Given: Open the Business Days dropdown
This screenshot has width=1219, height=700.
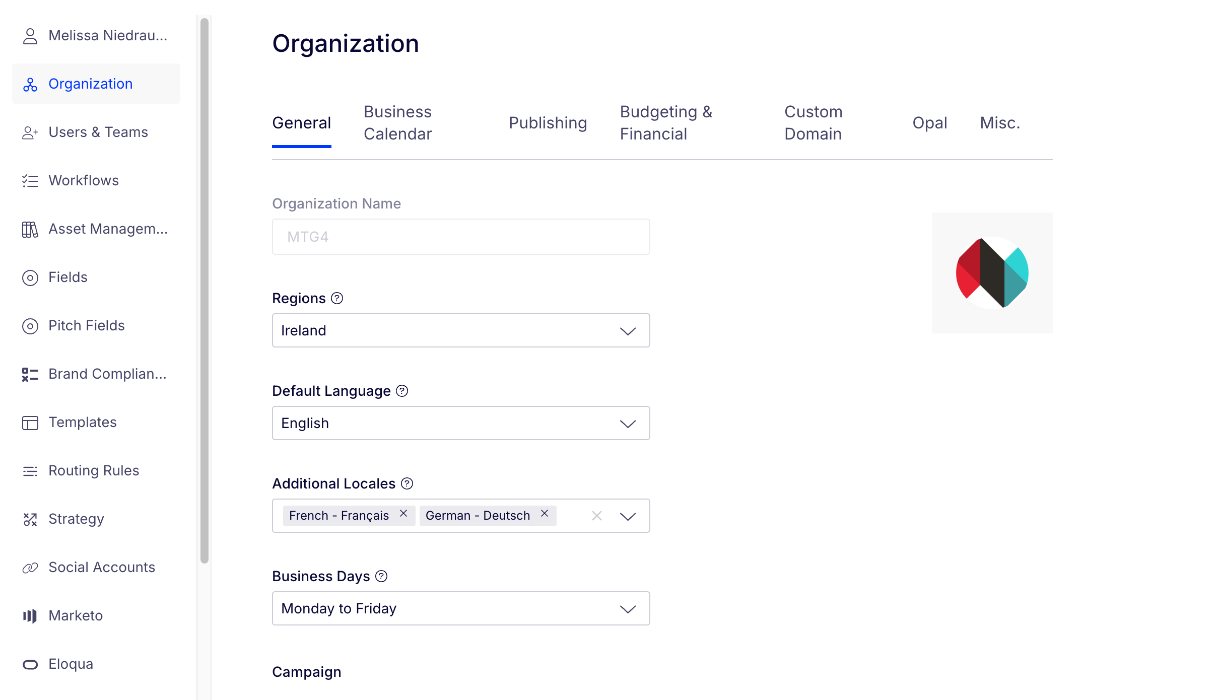Looking at the screenshot, I should 461,608.
